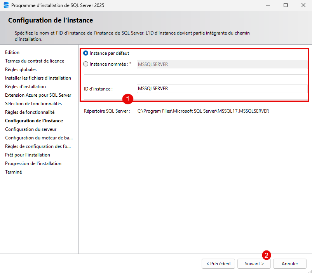312x273 pixels.
Task: Select "Règles globales" in the steps list
Action: [21, 70]
